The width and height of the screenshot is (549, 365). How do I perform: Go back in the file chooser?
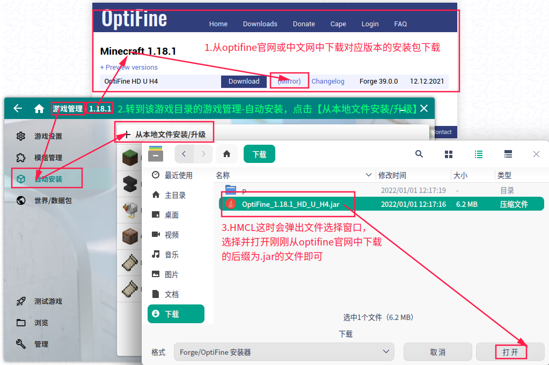coord(184,154)
